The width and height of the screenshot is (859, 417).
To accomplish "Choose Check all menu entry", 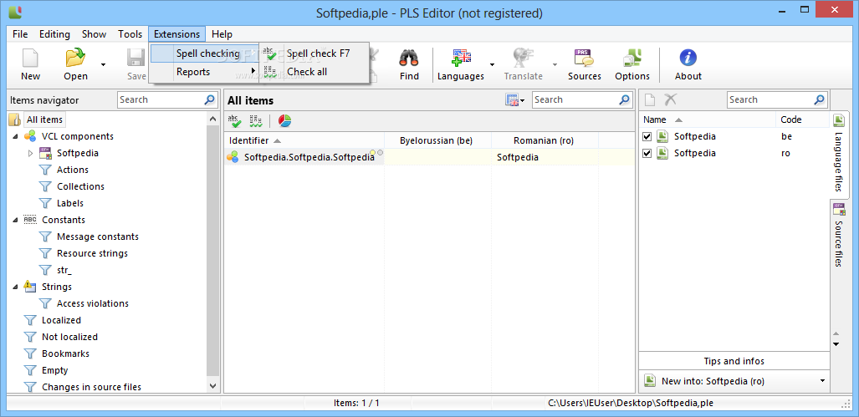I will (x=314, y=72).
